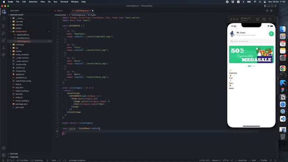Open Visual Studio Code from the Dock
This screenshot has width=288, height=162.
(283, 119)
